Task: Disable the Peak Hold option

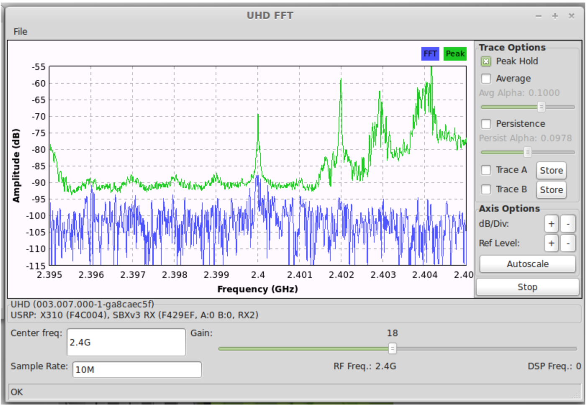Action: click(x=486, y=61)
